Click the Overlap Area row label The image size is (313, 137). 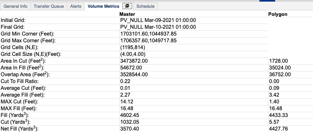(x=25, y=74)
